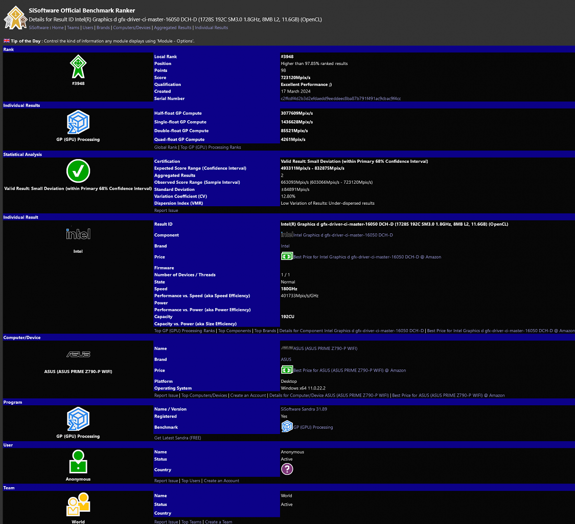
Task: Click the Speed Efficiency value 401733Mpix/s/GHz
Action: click(x=300, y=296)
